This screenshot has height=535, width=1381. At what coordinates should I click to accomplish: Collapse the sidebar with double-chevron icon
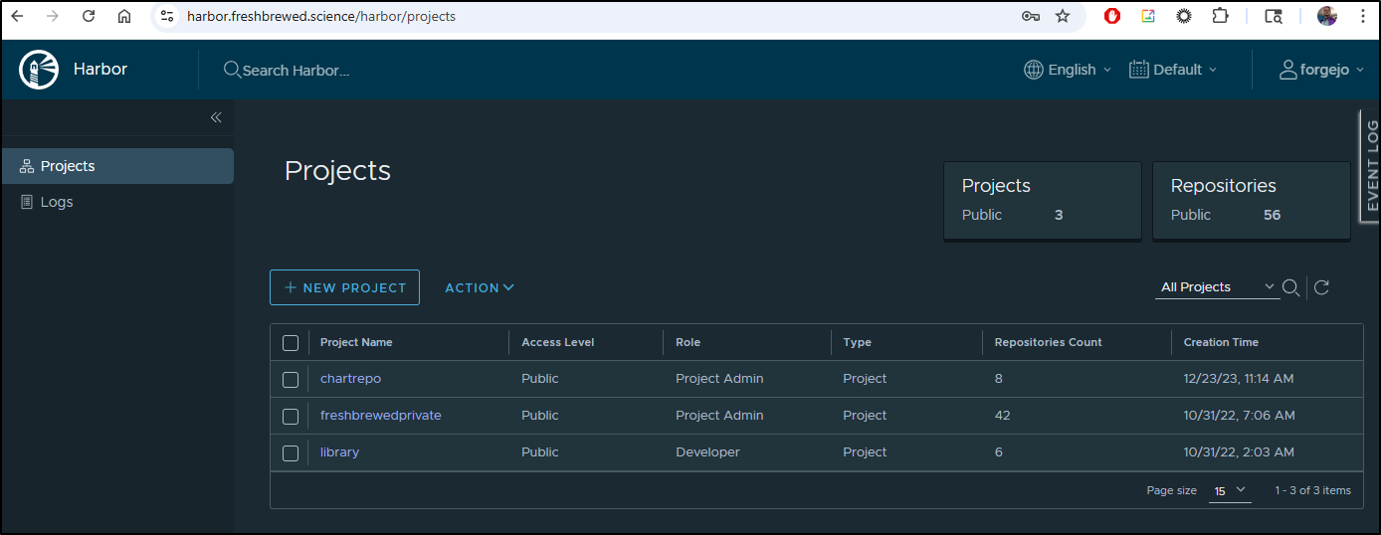(x=216, y=117)
